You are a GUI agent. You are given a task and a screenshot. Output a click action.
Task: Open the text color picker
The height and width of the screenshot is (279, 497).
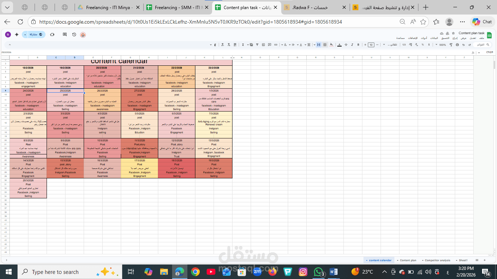[x=339, y=45]
